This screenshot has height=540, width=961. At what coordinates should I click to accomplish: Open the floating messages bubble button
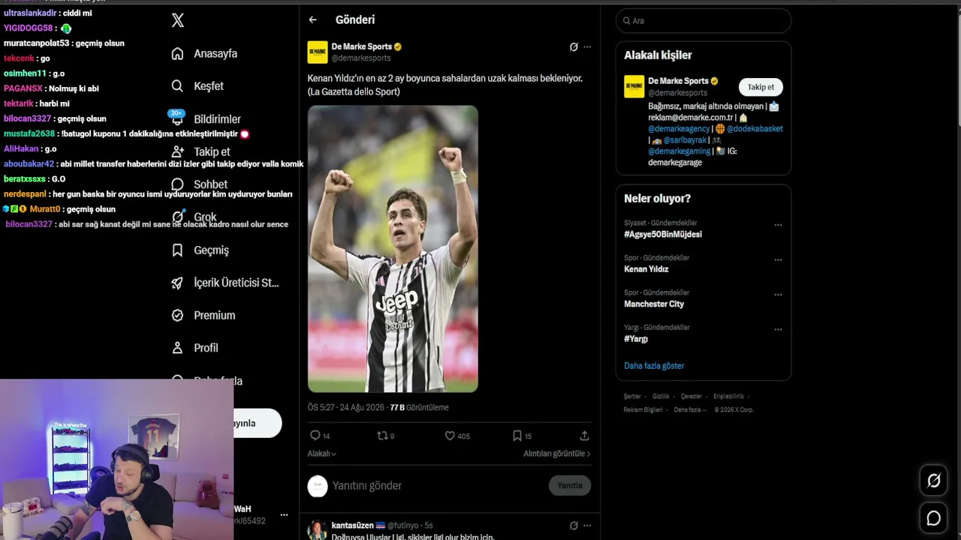934,518
